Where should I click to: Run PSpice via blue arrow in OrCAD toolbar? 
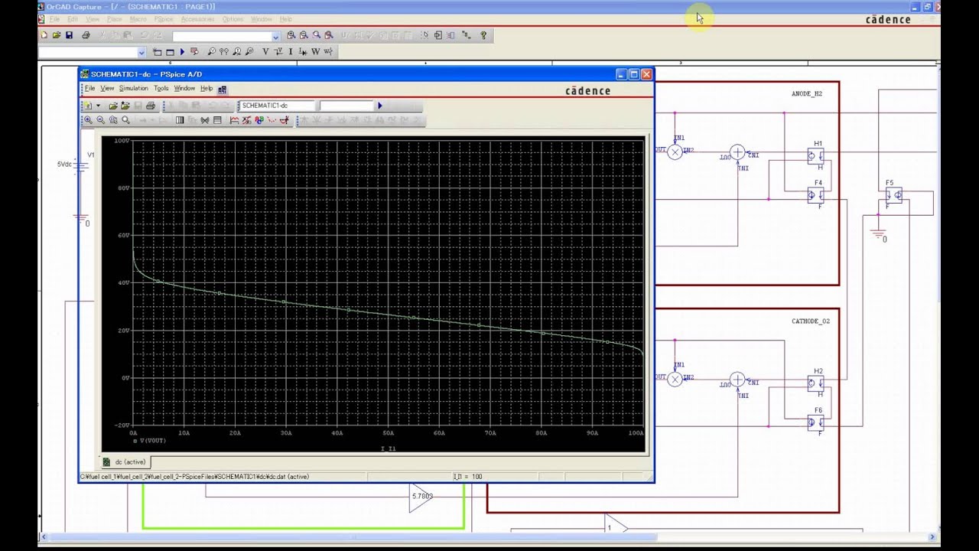tap(182, 52)
